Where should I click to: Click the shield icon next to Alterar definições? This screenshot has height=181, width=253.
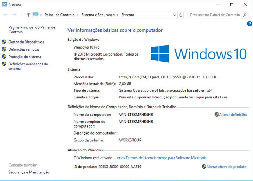coord(217,115)
